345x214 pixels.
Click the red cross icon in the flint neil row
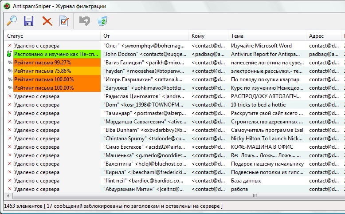tap(10, 181)
